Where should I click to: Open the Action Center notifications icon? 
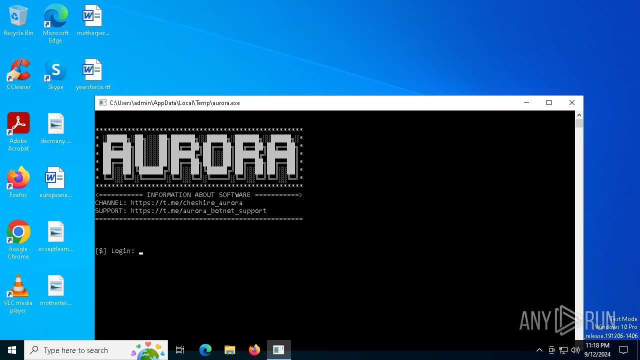coord(623,350)
